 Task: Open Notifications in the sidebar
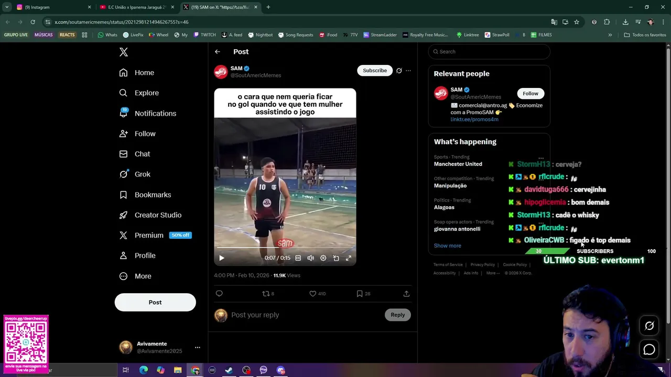click(x=147, y=113)
